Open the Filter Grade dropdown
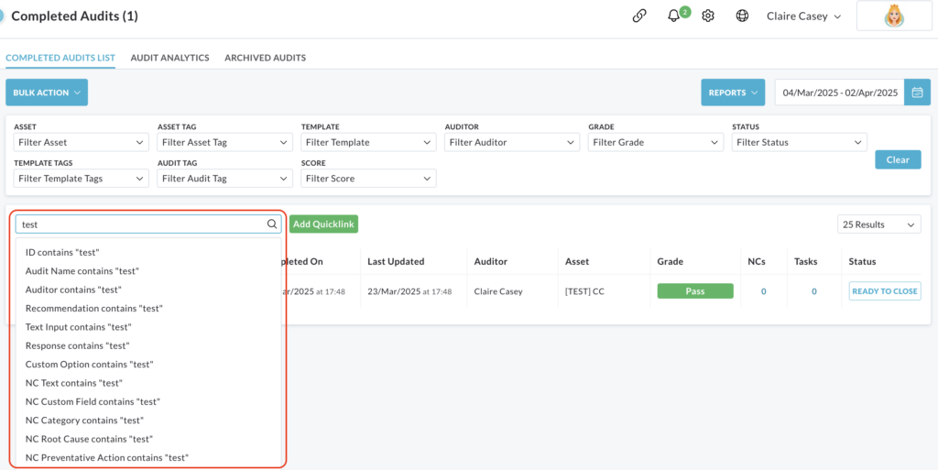 pos(656,142)
